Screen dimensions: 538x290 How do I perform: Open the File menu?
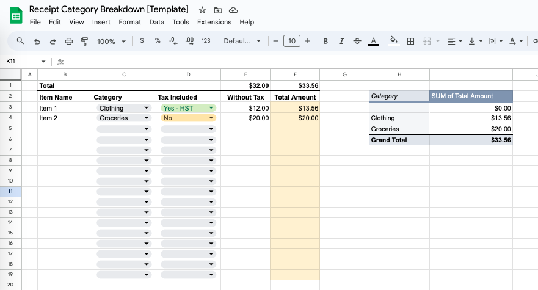point(35,22)
